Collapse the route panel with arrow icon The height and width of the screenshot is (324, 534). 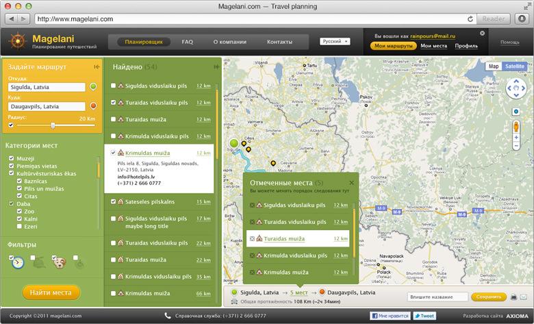(100, 67)
